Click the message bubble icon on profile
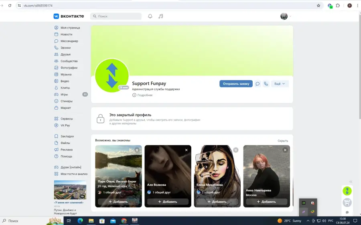361x225 pixels. coord(258,83)
